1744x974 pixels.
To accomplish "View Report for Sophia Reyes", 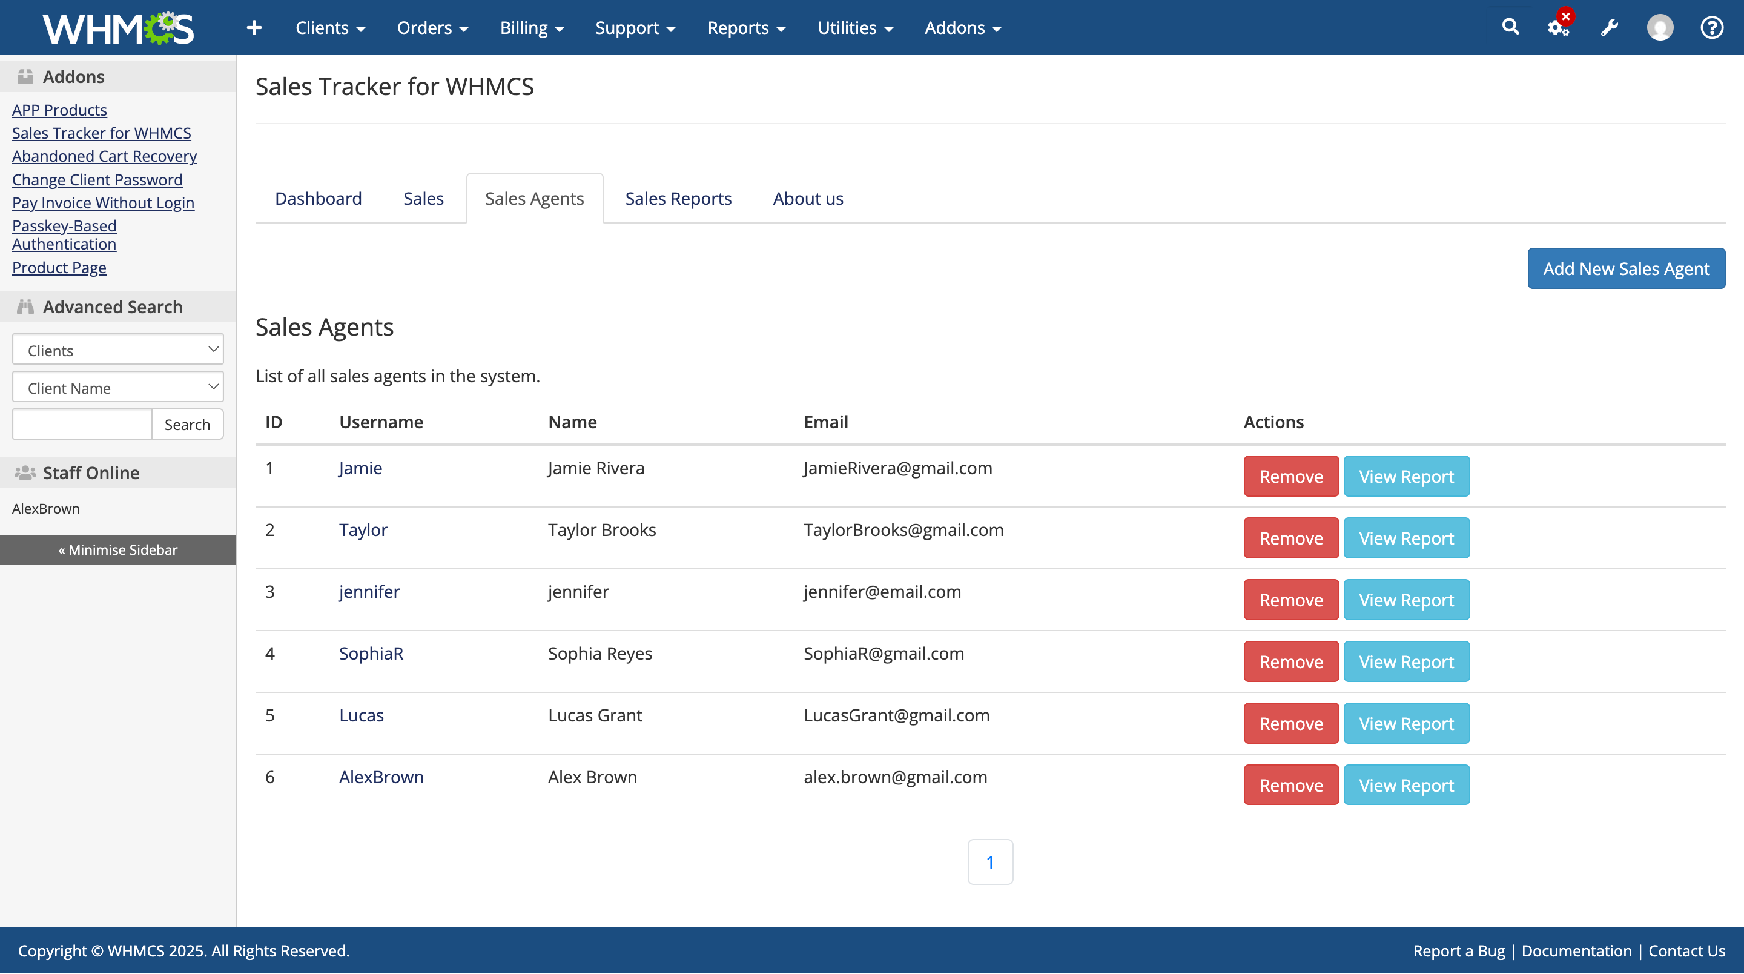I will tap(1405, 662).
